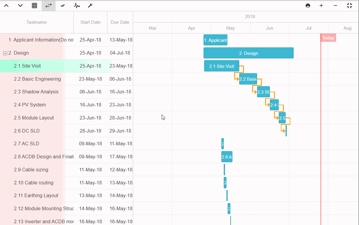This screenshot has height=225, width=359.
Task: Click the Today marker label
Action: click(x=328, y=38)
